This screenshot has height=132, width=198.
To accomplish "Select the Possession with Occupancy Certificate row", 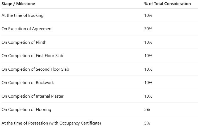I will point(51,123).
